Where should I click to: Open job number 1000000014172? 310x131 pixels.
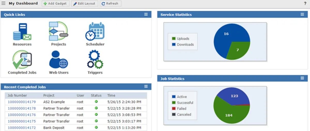coord(22,128)
